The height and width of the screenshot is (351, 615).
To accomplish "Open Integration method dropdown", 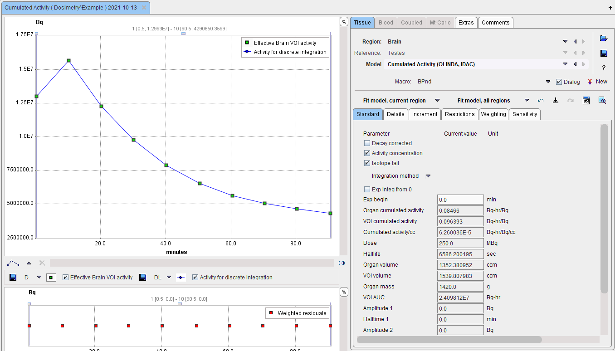I will pos(428,176).
